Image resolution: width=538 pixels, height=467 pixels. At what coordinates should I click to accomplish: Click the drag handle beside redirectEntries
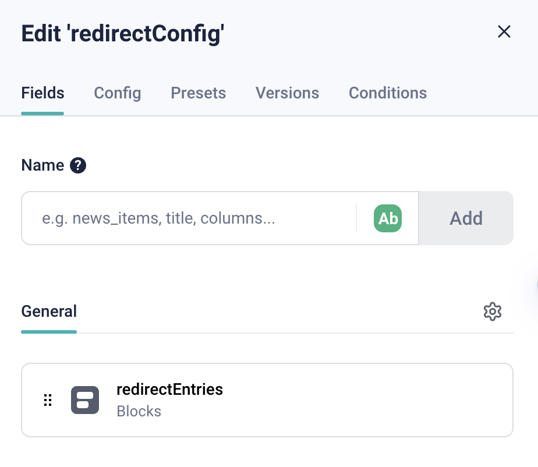tap(48, 400)
